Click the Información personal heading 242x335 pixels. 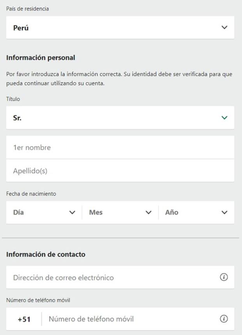41,58
